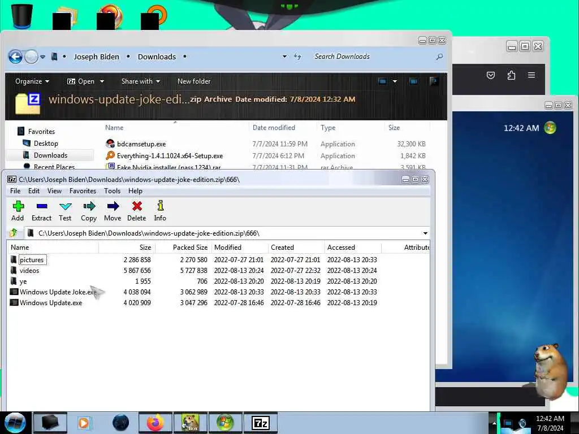Open the View menu in 7-Zip
Viewport: 579px width, 434px height.
pyautogui.click(x=54, y=191)
